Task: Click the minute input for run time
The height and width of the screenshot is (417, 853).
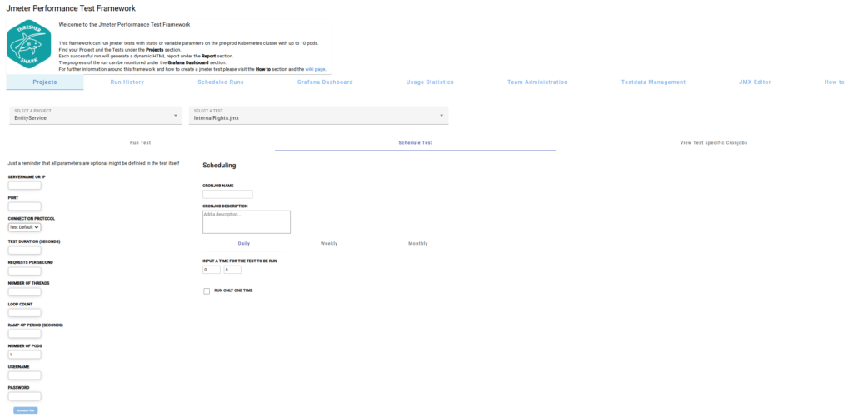Action: click(232, 270)
